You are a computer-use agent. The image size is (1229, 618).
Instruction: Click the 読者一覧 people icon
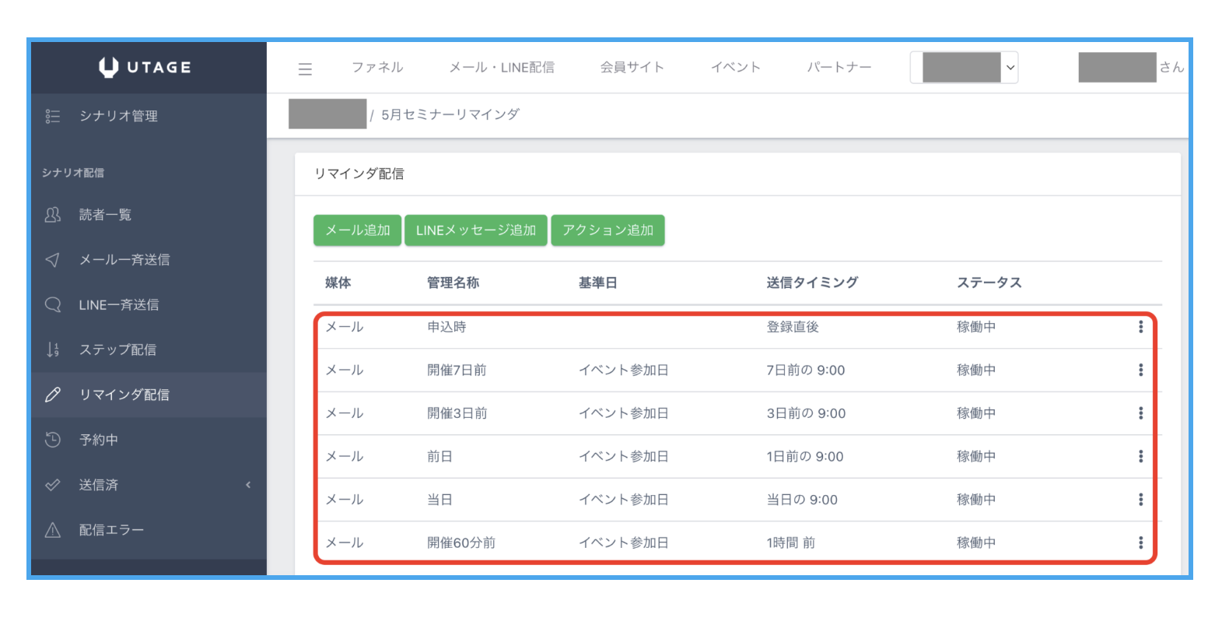(53, 215)
